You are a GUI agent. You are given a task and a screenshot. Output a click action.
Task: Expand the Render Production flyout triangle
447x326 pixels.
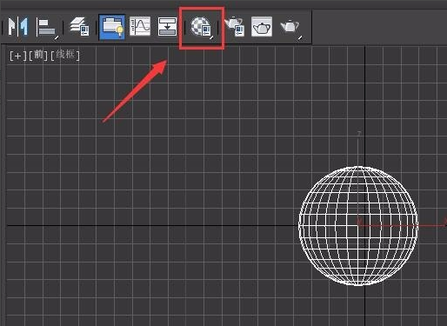[x=300, y=37]
